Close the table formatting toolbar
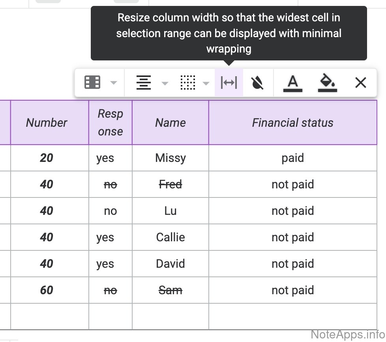 360,83
